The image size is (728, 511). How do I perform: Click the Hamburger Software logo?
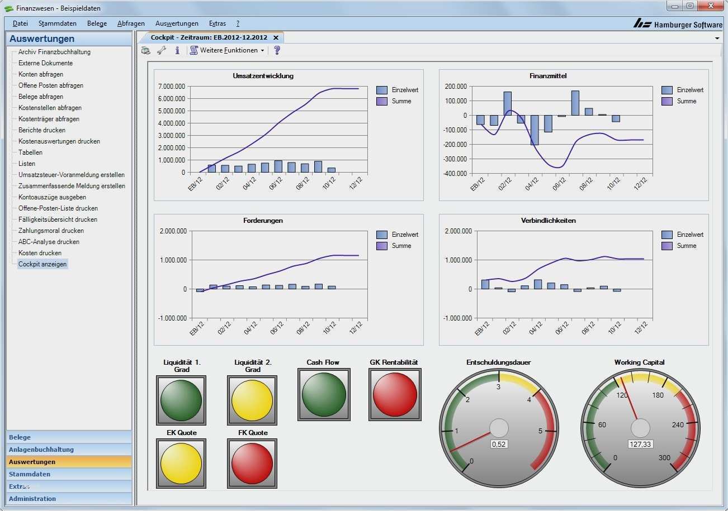[678, 24]
